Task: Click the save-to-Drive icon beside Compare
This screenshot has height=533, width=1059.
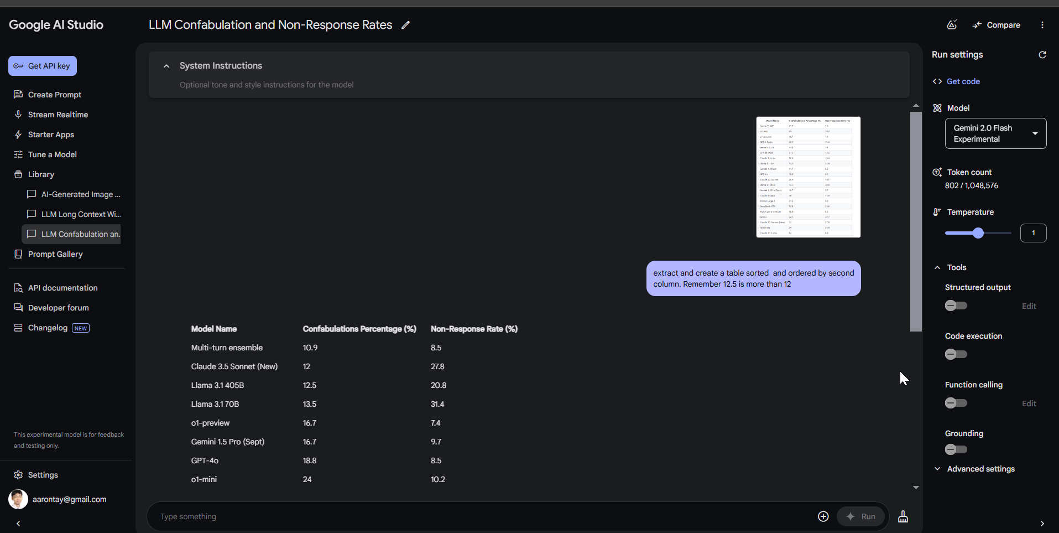Action: click(952, 25)
